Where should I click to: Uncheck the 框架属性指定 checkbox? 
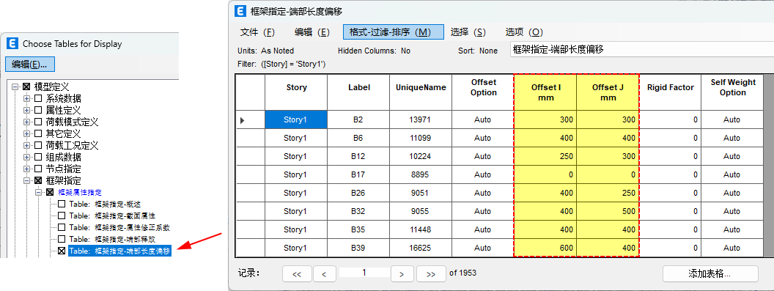pyautogui.click(x=50, y=192)
